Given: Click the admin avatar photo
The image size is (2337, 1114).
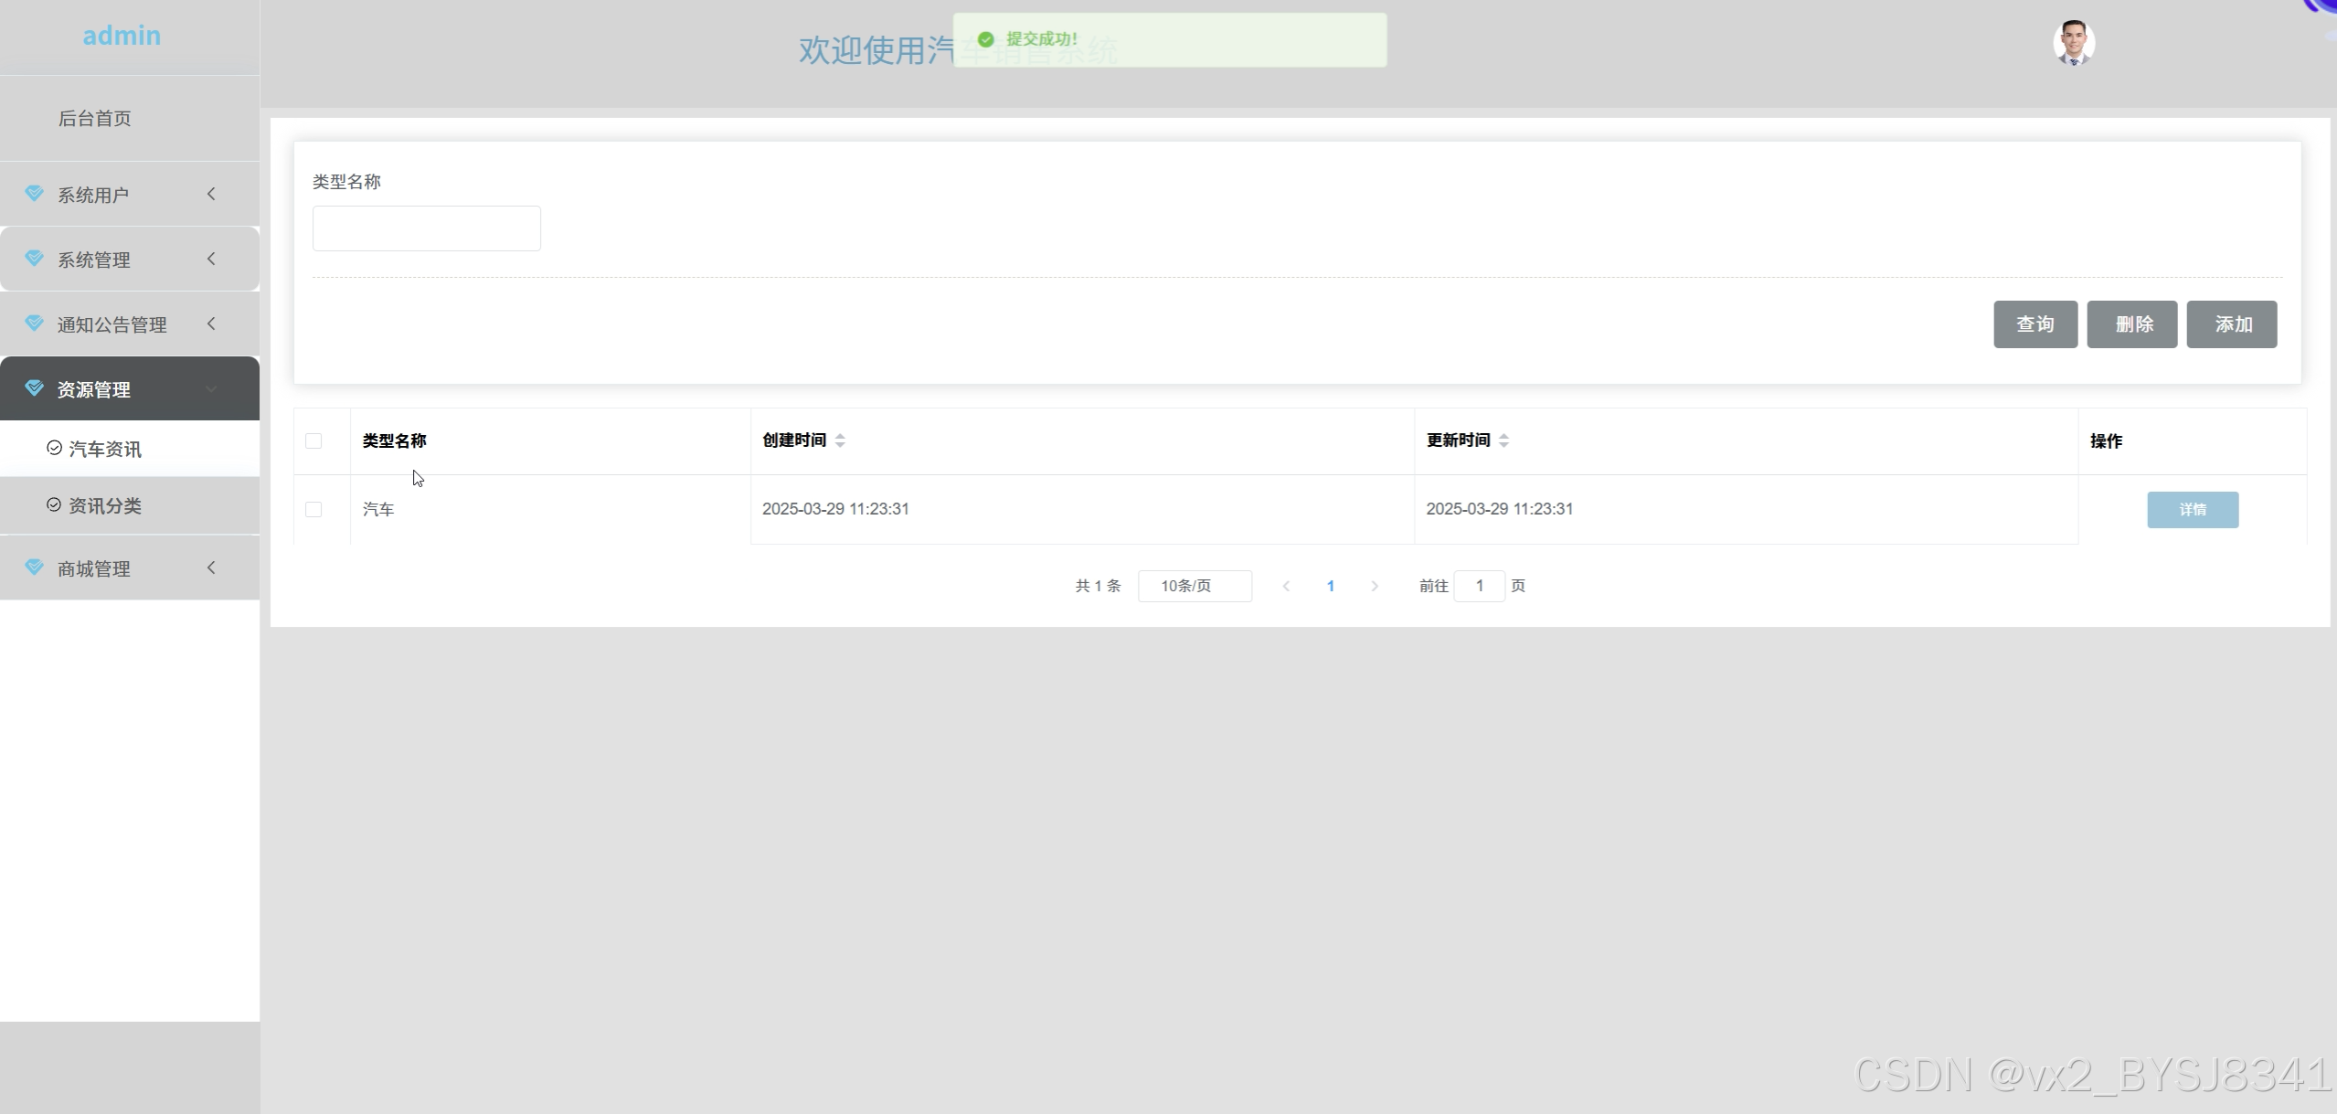Looking at the screenshot, I should 2073,43.
